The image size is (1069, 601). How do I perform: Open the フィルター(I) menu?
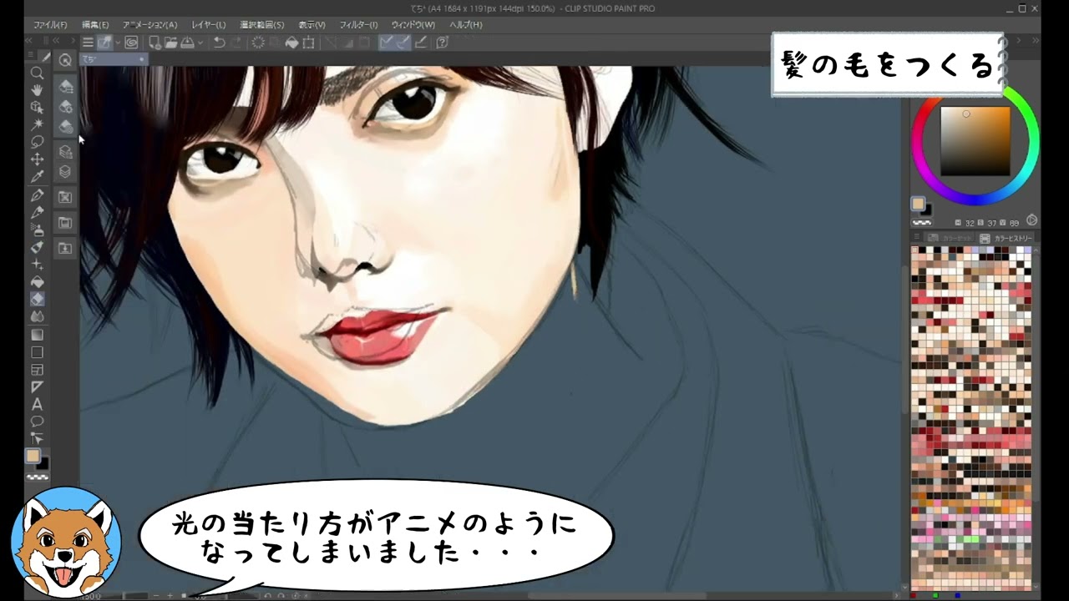click(358, 25)
